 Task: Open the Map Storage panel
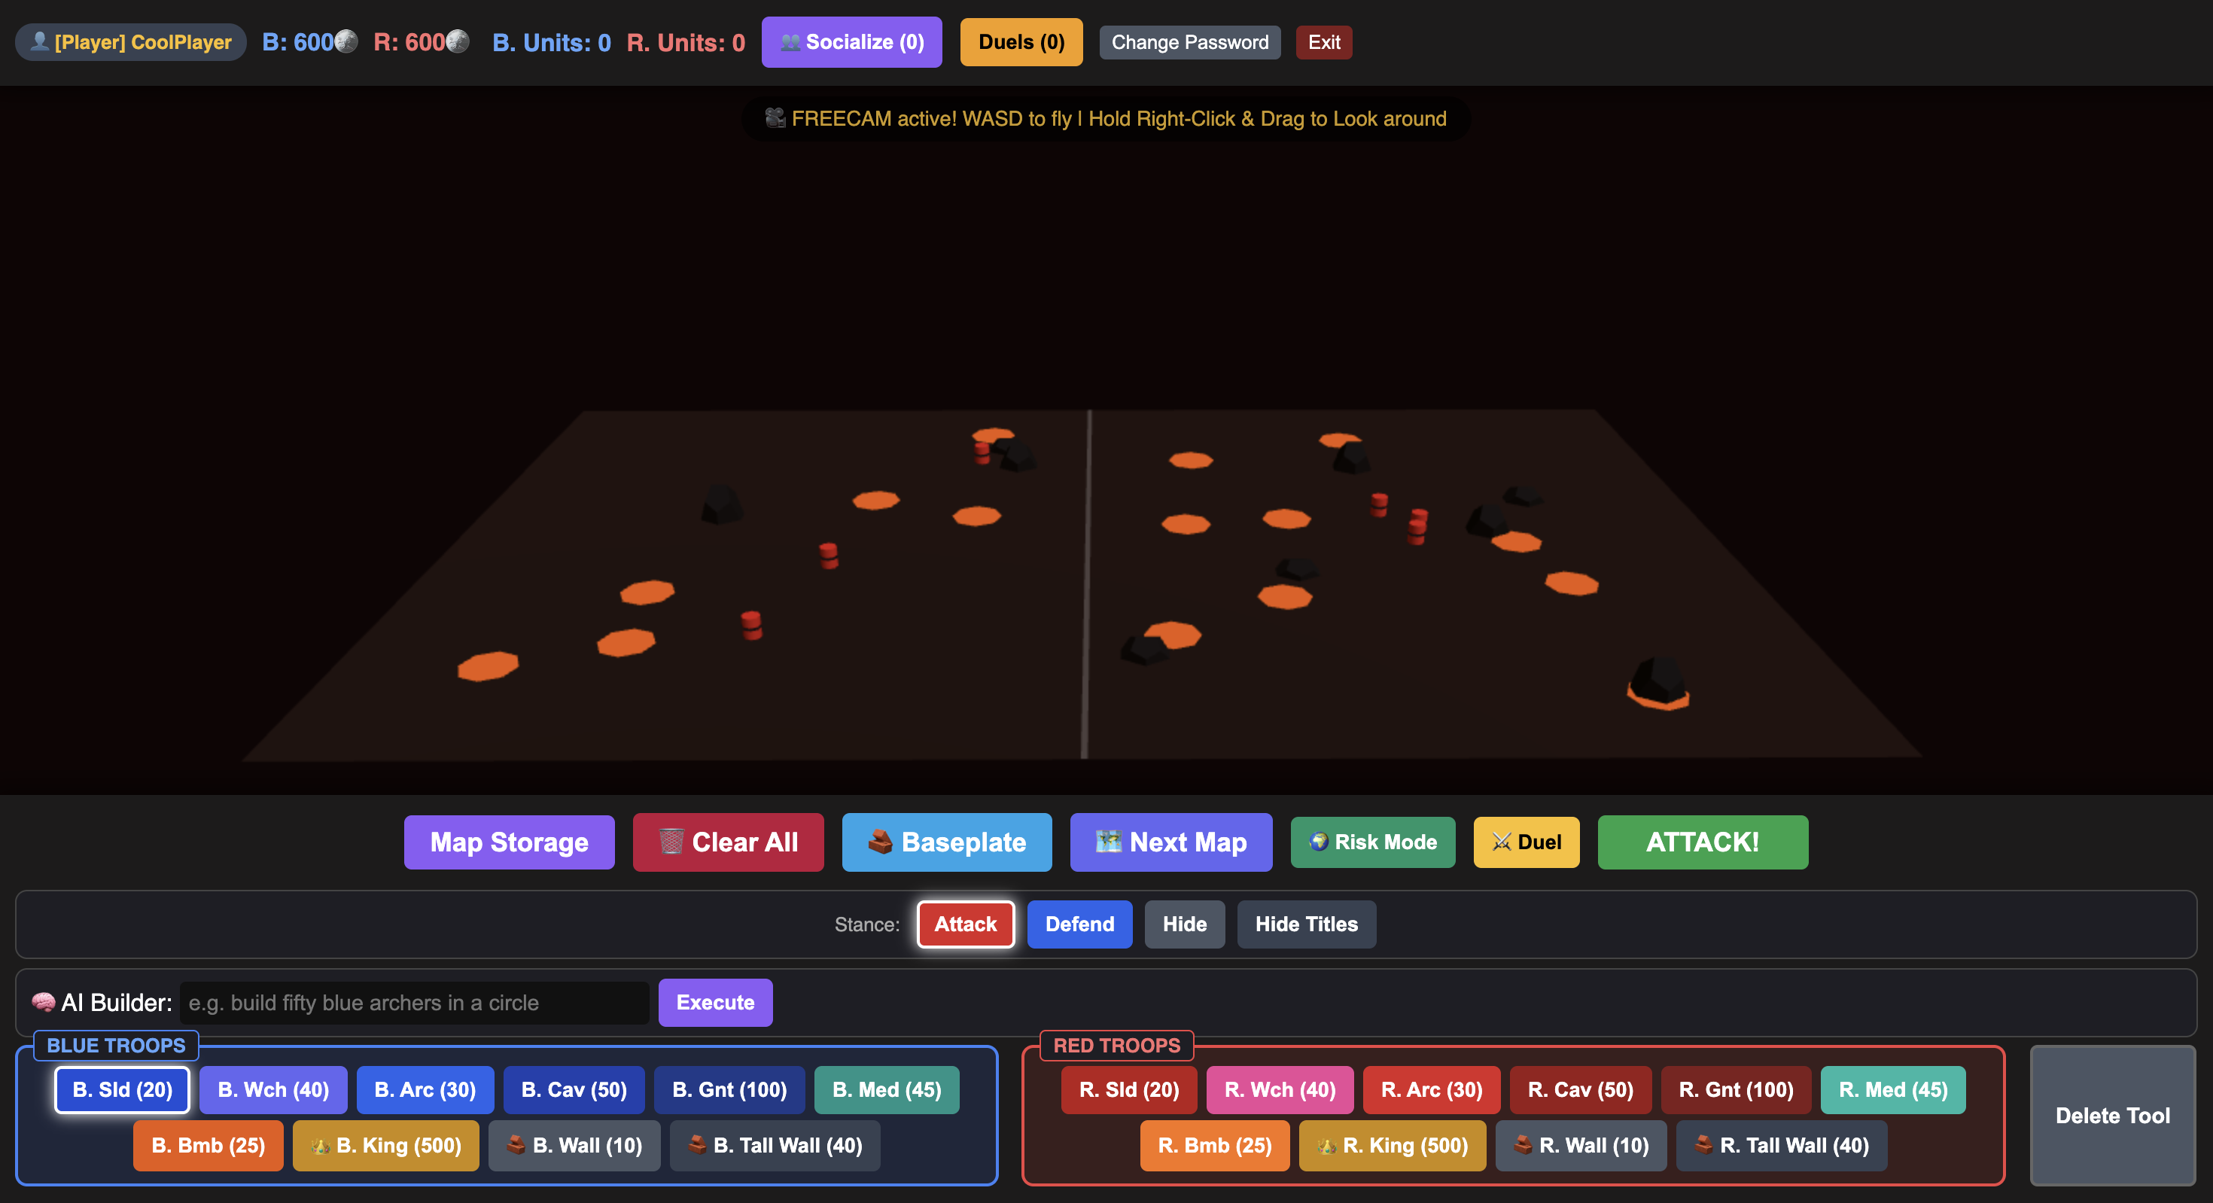[510, 842]
